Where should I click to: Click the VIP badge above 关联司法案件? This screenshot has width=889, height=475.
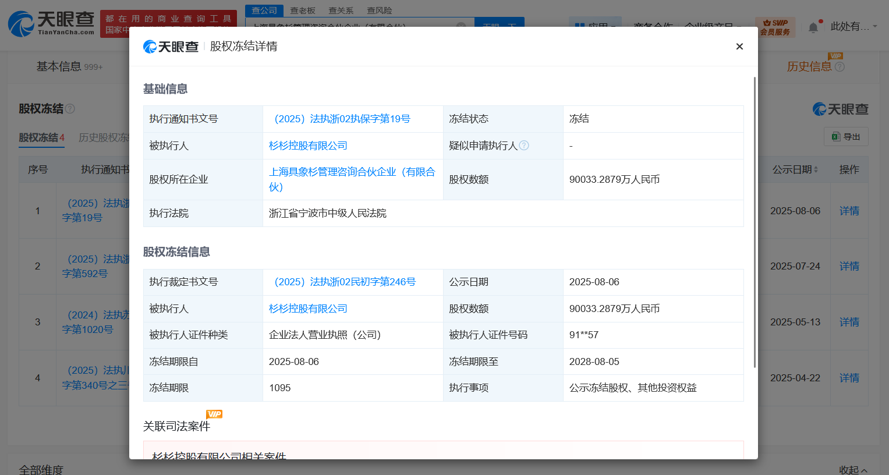[214, 414]
